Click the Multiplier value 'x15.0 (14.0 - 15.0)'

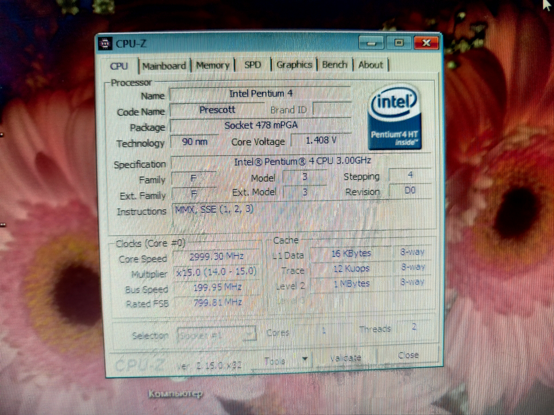click(216, 272)
